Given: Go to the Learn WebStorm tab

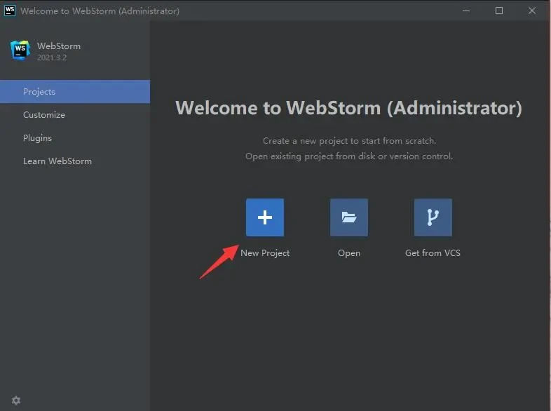Looking at the screenshot, I should (x=57, y=161).
